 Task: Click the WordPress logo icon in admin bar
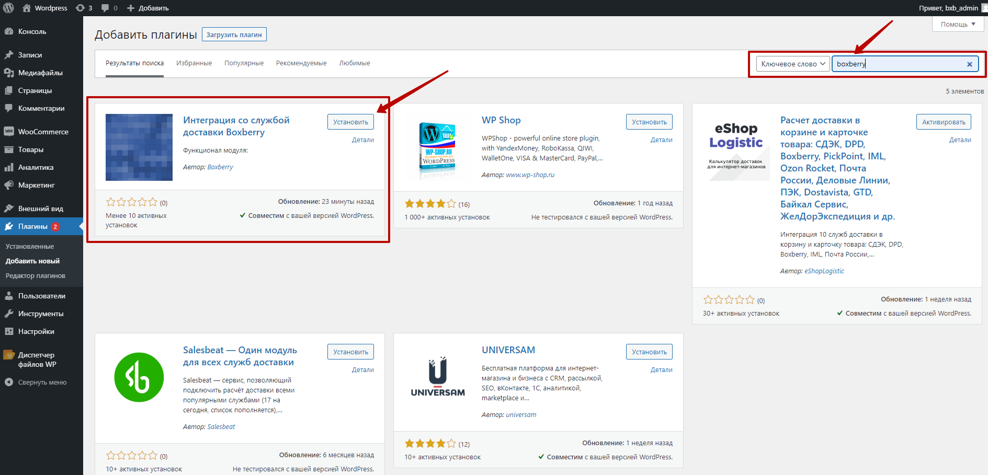(8, 8)
